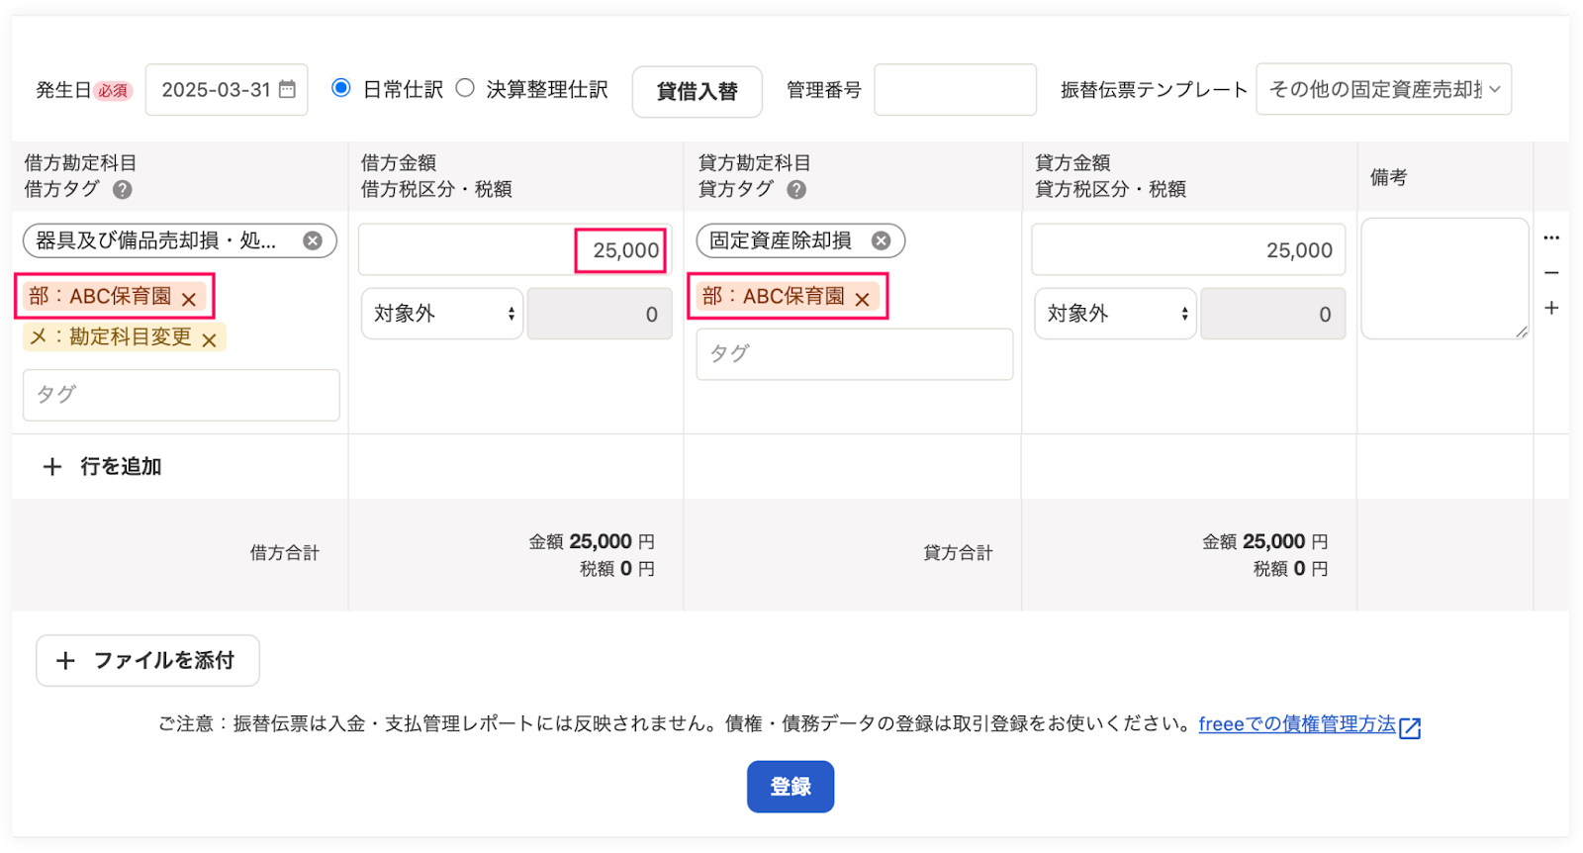
Task: Clear the 固定資産除却損 credit account
Action: (x=881, y=240)
